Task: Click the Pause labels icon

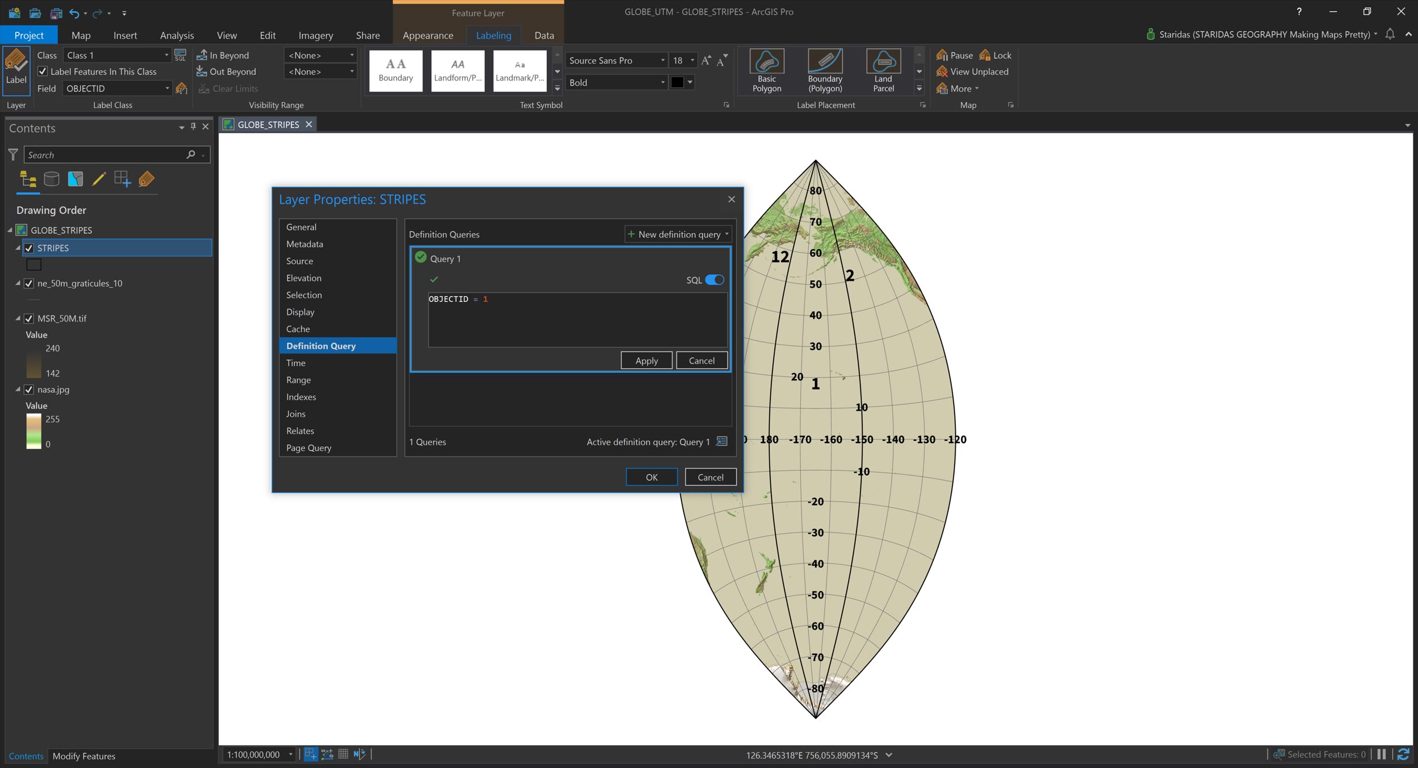Action: pos(954,55)
